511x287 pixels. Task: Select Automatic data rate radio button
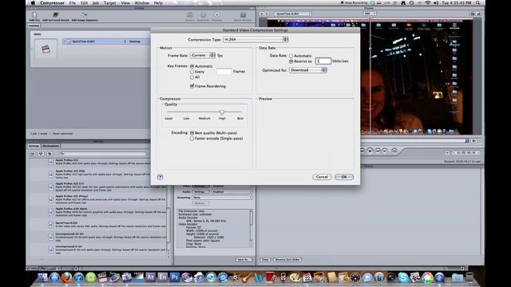(x=291, y=56)
